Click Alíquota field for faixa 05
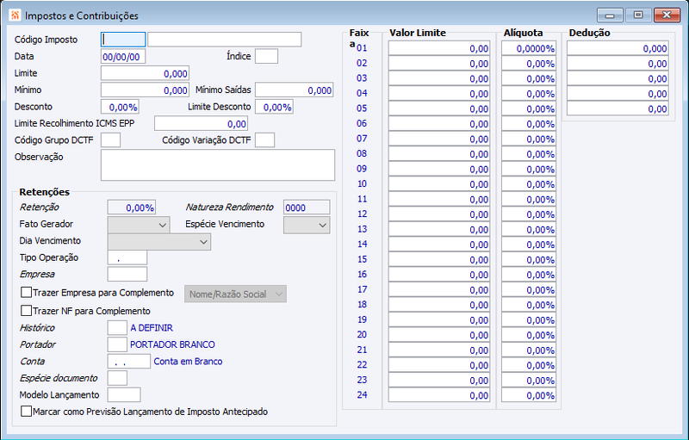Image resolution: width=689 pixels, height=440 pixels. (529, 108)
